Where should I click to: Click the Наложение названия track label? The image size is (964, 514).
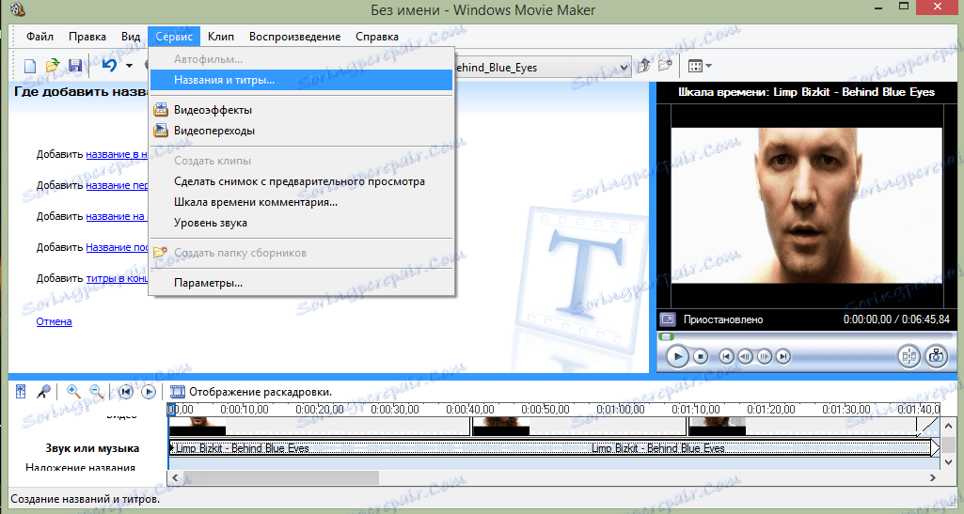pos(81,467)
